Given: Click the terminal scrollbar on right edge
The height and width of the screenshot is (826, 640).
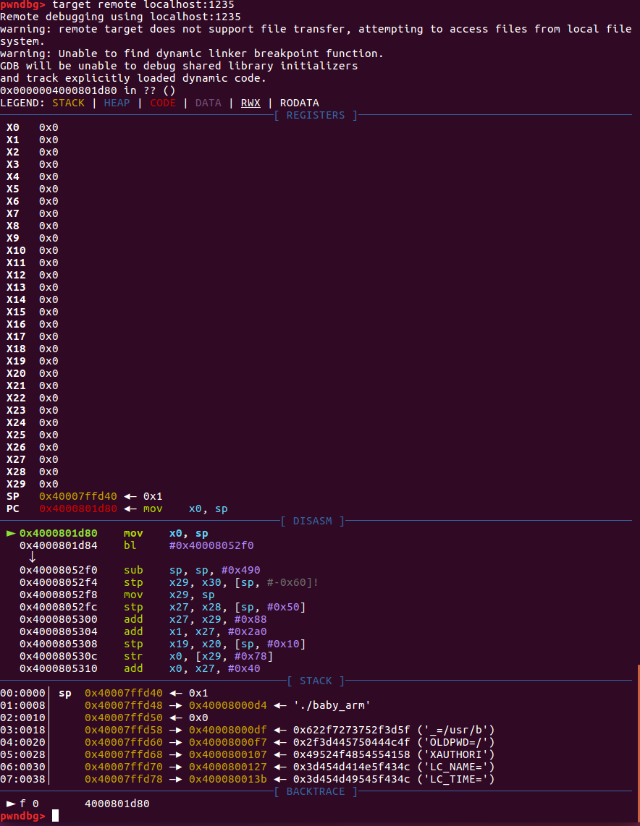Looking at the screenshot, I should tap(639, 746).
